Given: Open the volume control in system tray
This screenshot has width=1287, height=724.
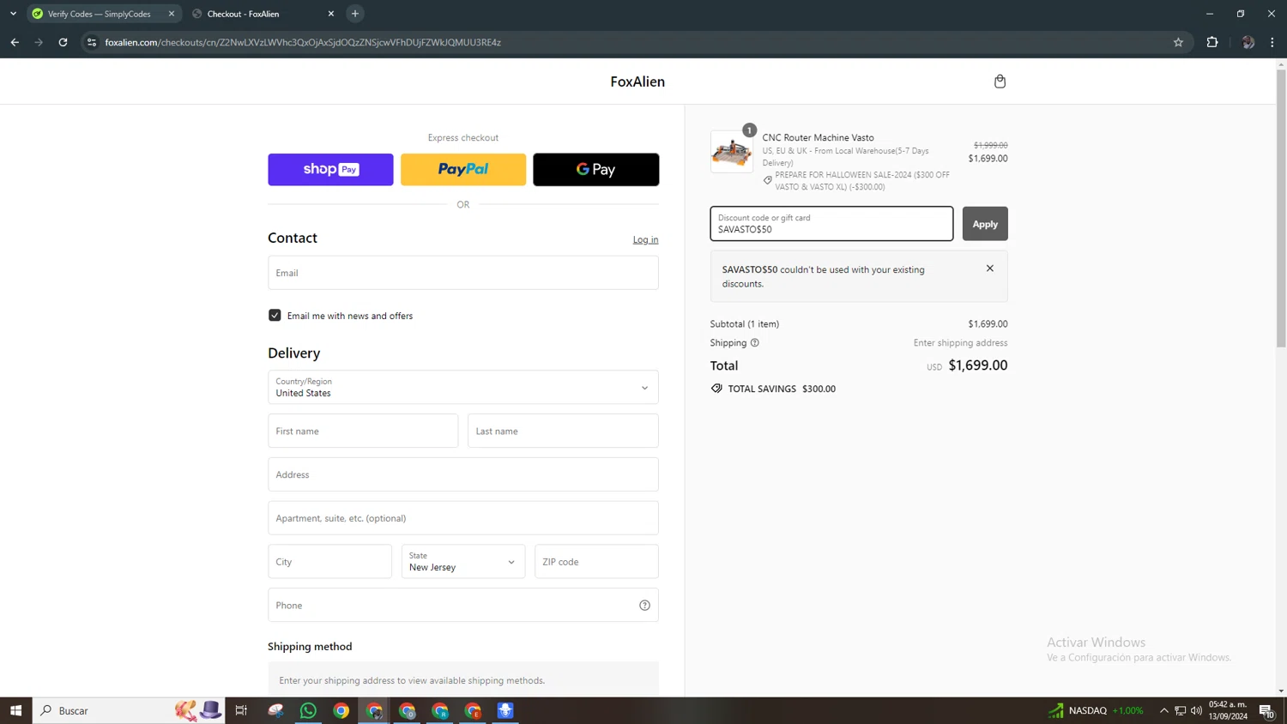Looking at the screenshot, I should (x=1196, y=710).
